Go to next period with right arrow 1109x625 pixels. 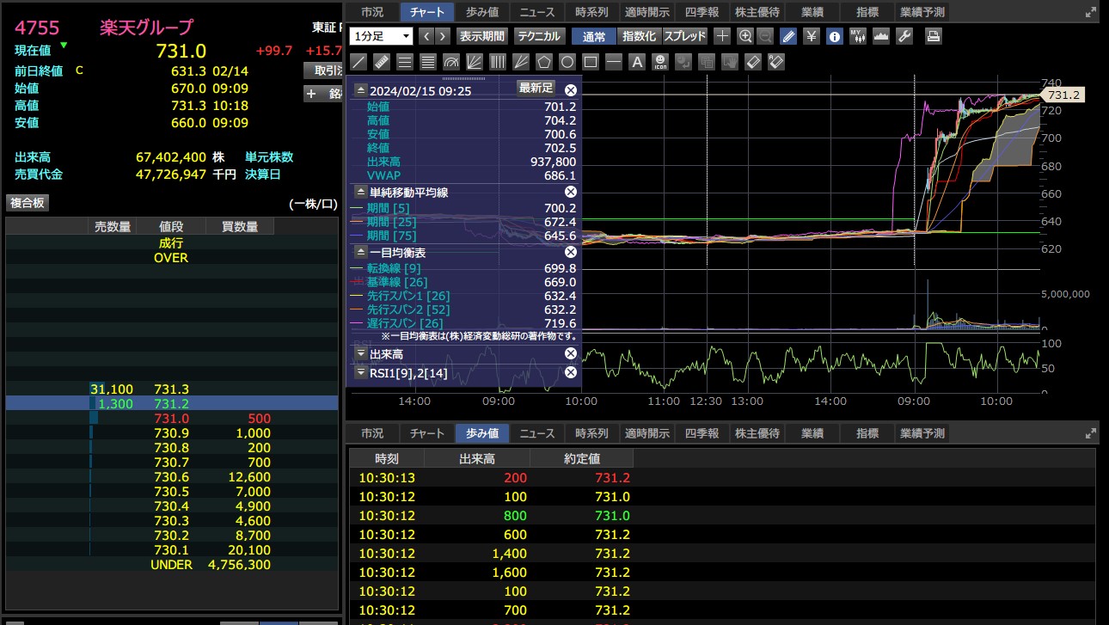(442, 36)
